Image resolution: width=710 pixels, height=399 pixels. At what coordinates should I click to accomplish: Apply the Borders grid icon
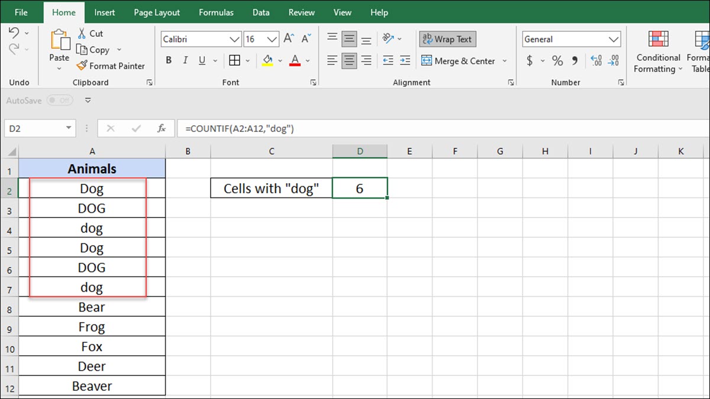pyautogui.click(x=234, y=60)
